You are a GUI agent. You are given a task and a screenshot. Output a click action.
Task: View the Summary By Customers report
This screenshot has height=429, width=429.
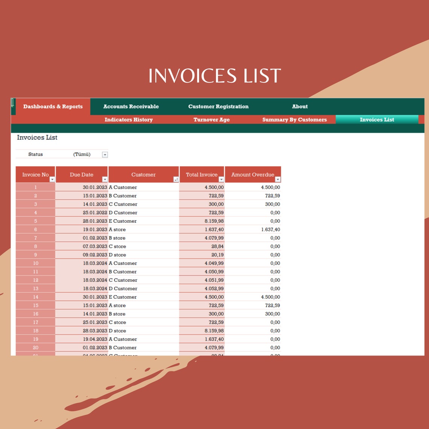pyautogui.click(x=294, y=120)
